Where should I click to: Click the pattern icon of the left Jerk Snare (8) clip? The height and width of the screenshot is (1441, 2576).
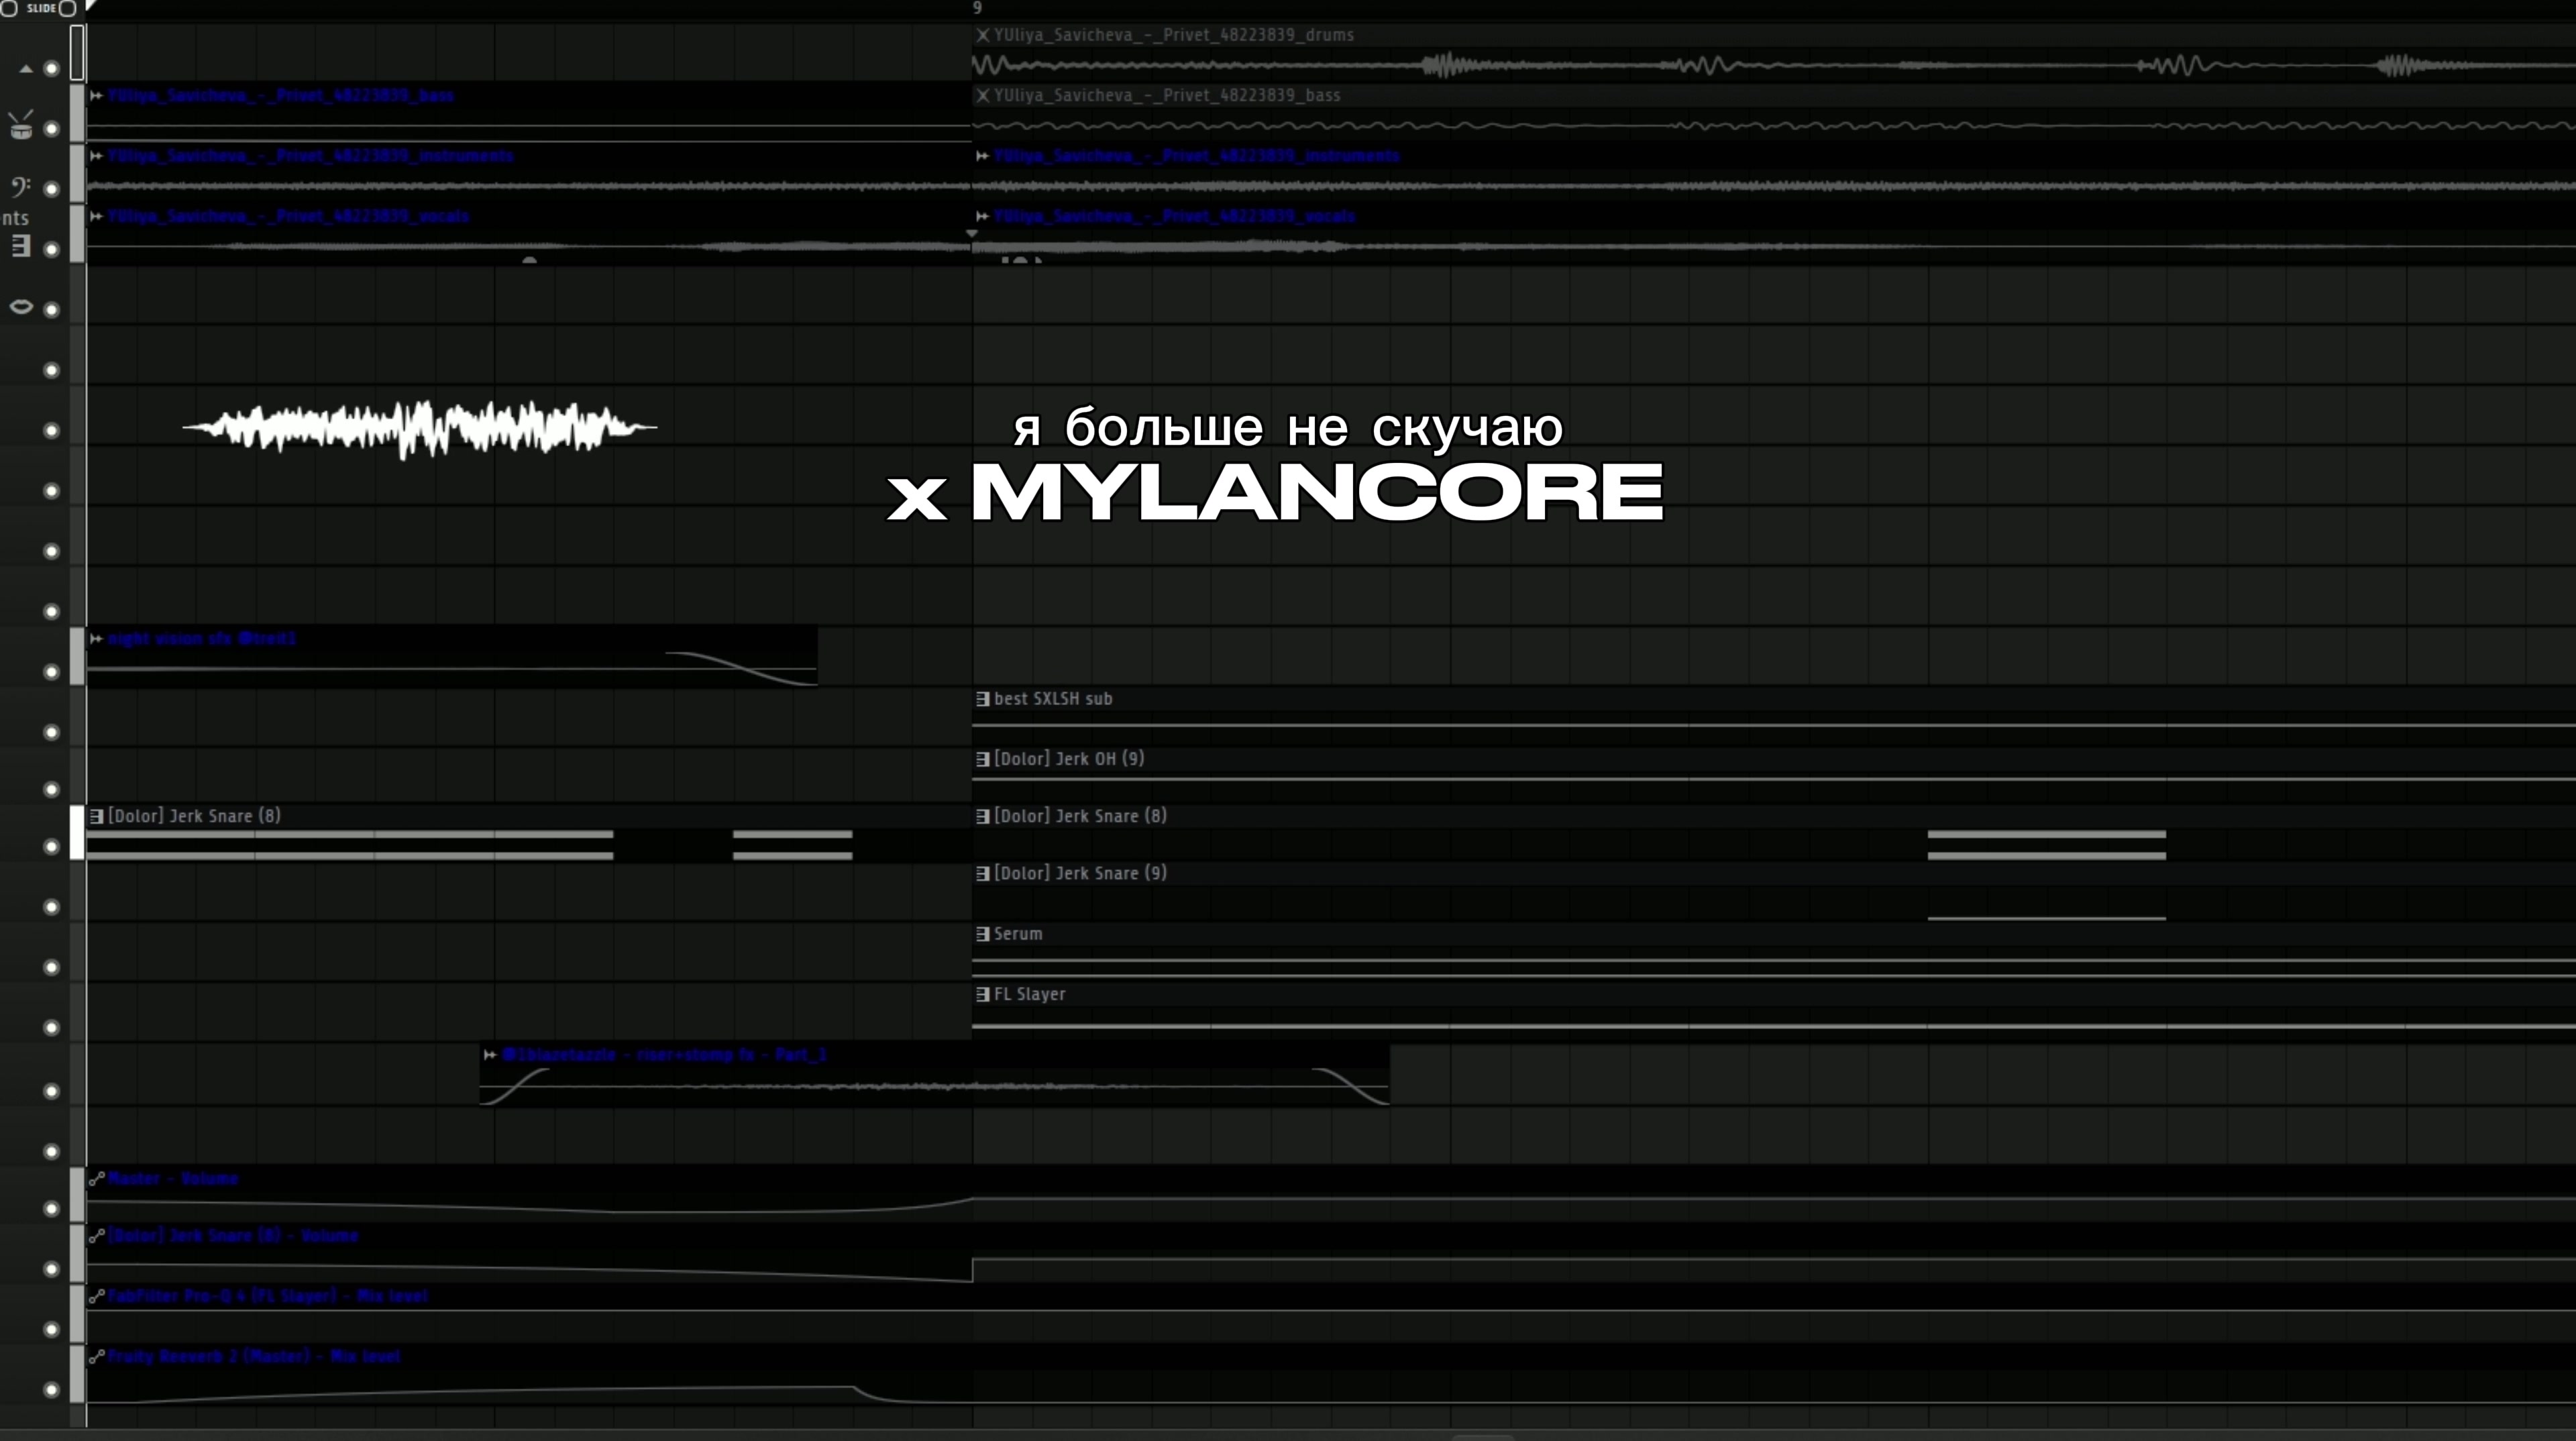(x=96, y=816)
